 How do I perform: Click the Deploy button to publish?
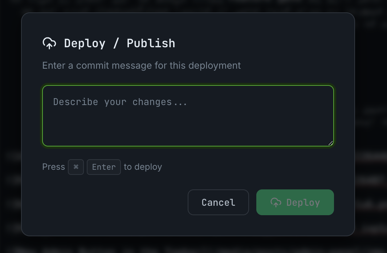pos(295,202)
